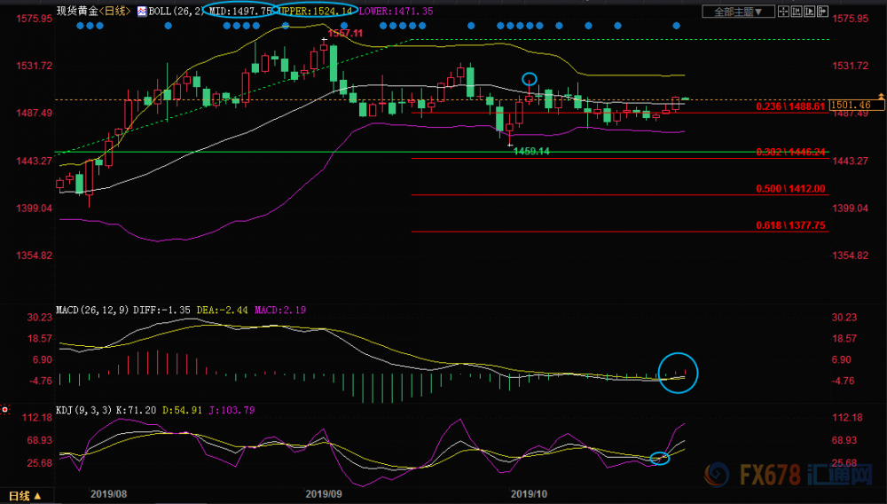Click the 2019/09 date axis marker
The image size is (887, 504).
click(324, 494)
